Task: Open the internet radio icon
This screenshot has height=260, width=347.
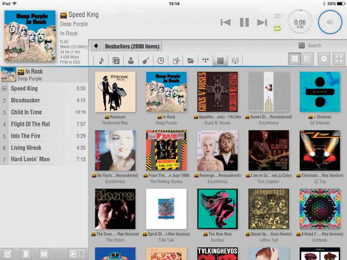Action: [235, 60]
